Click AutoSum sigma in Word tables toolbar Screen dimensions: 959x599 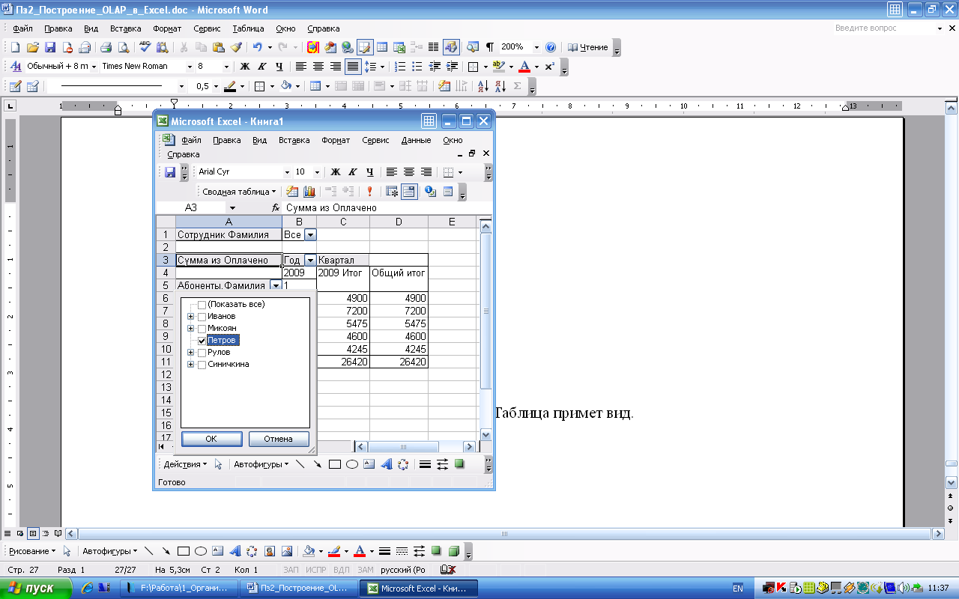click(517, 86)
